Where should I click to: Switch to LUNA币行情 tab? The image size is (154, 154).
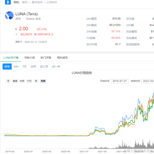[x=11, y=58]
